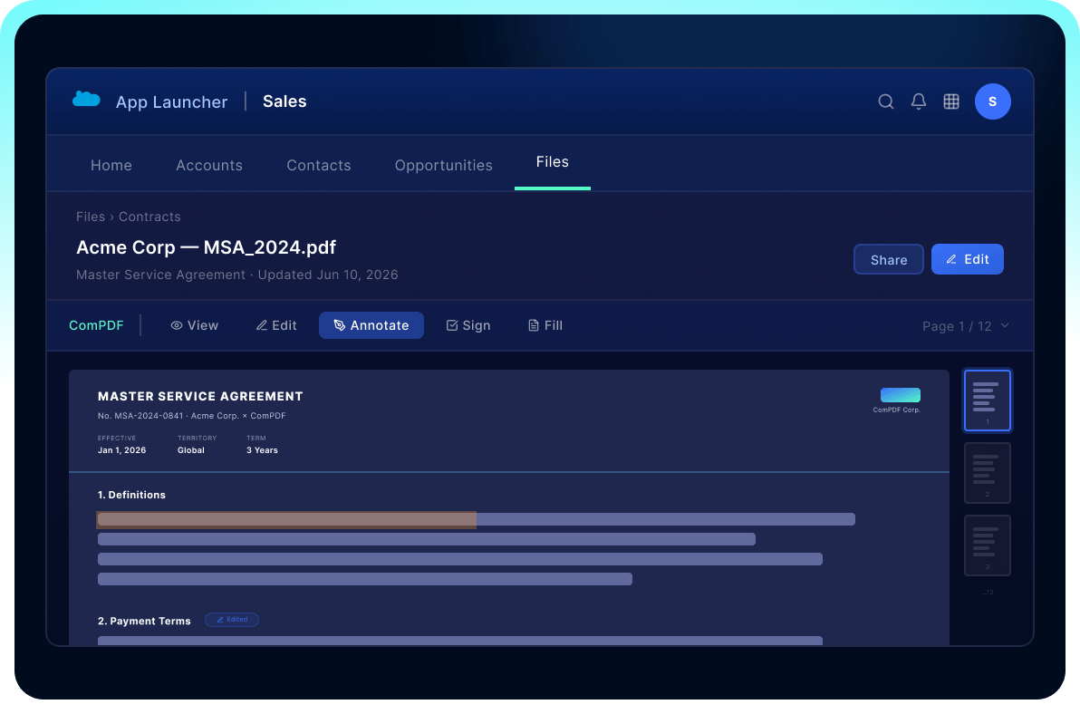Choose Edit in the ComPDF toolbar

click(x=276, y=325)
